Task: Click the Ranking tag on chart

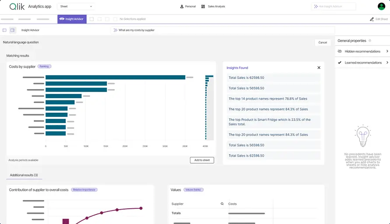Action: [x=44, y=66]
